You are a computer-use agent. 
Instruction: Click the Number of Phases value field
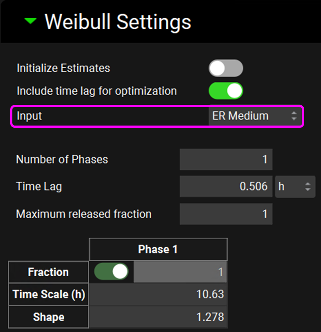point(226,160)
